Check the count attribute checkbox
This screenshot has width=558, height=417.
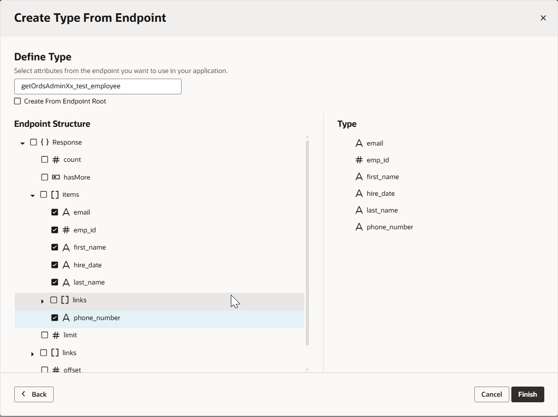[x=45, y=160]
